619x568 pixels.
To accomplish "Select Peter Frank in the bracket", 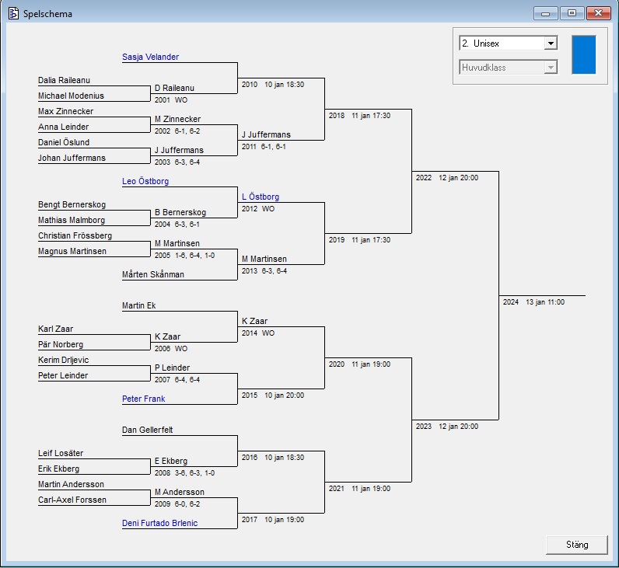I will (144, 399).
